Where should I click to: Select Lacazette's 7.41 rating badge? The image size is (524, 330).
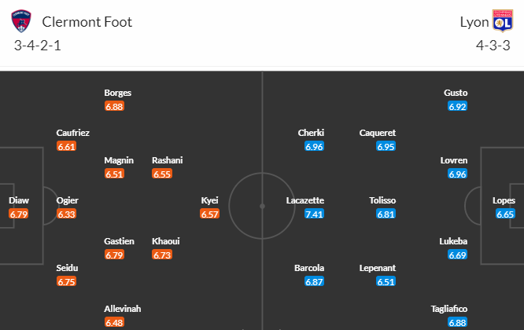(x=314, y=214)
